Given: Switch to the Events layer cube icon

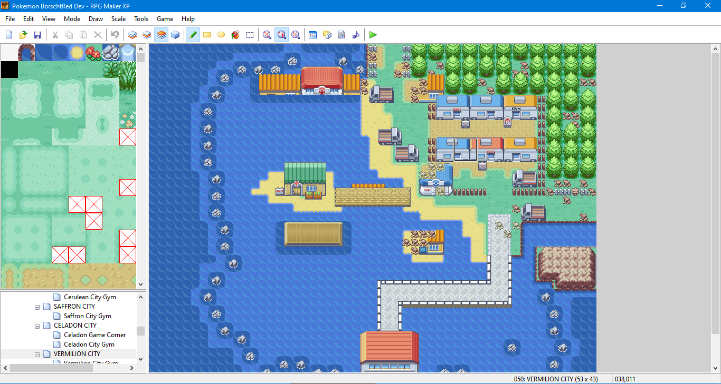Looking at the screenshot, I should coord(175,35).
